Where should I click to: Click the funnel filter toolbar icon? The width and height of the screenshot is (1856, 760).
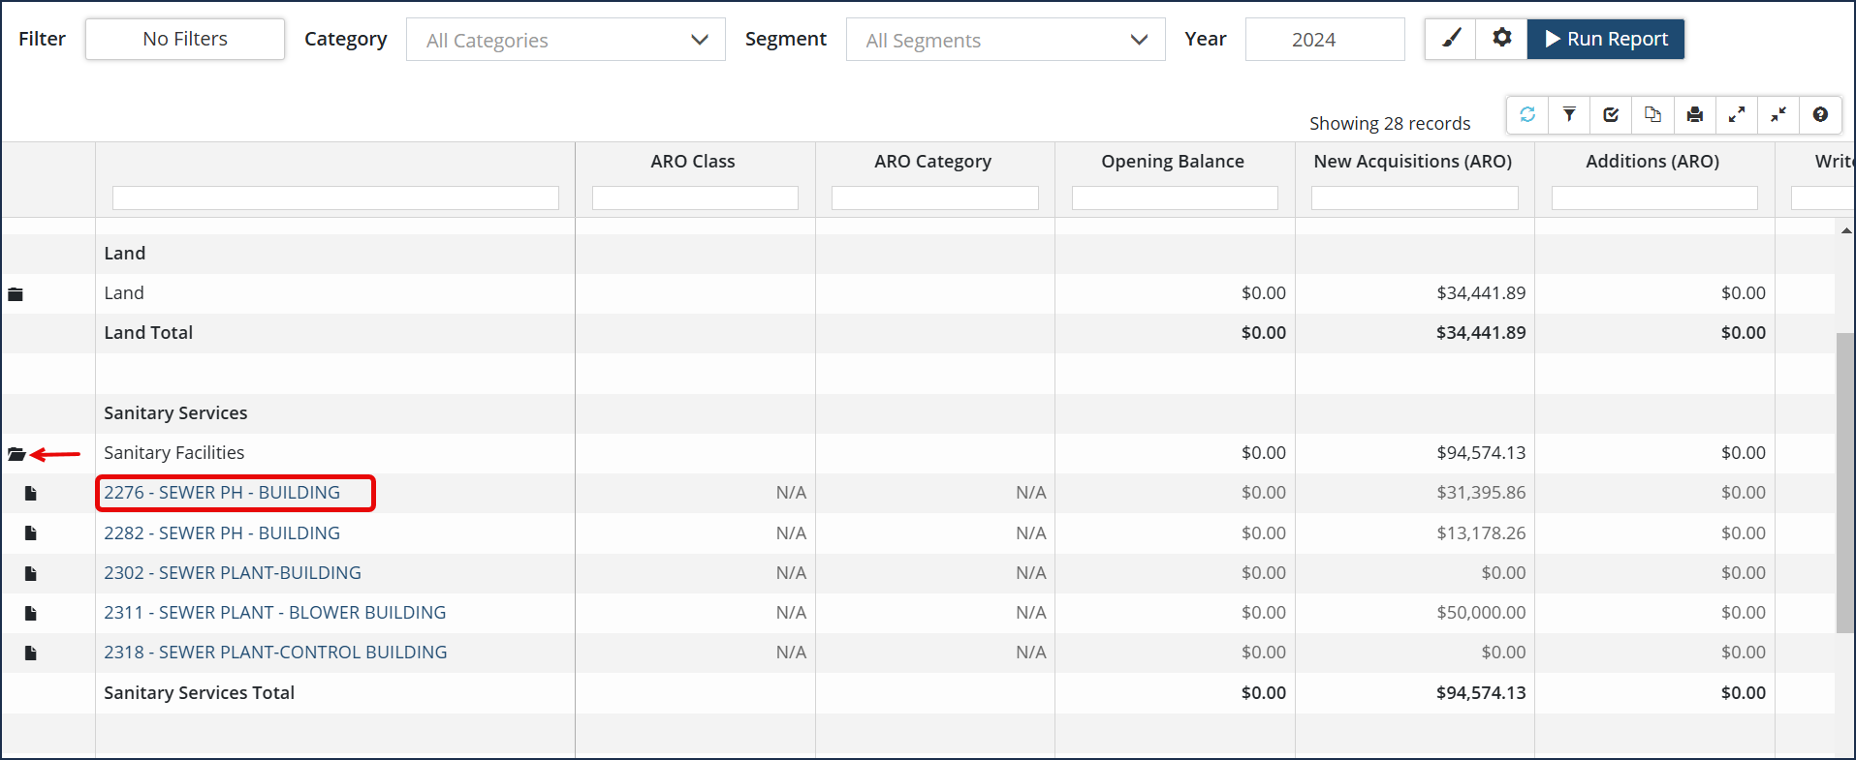(1569, 115)
